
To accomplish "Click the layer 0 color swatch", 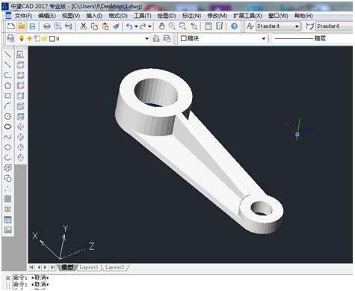I will click(52, 39).
